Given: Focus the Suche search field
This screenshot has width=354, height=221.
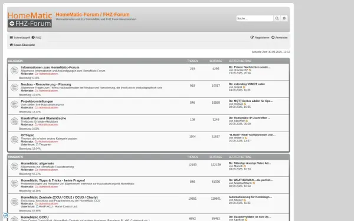Looking at the screenshot, I should [255, 18].
